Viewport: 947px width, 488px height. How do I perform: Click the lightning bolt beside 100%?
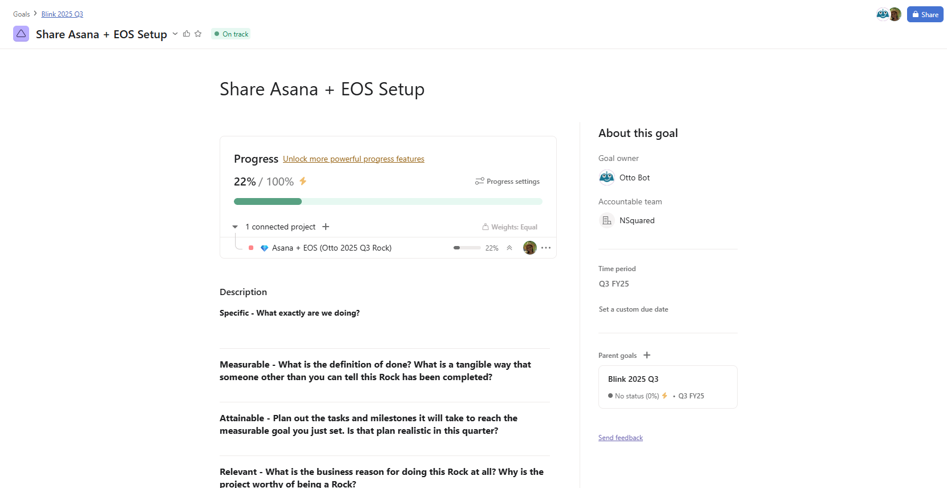pos(303,182)
